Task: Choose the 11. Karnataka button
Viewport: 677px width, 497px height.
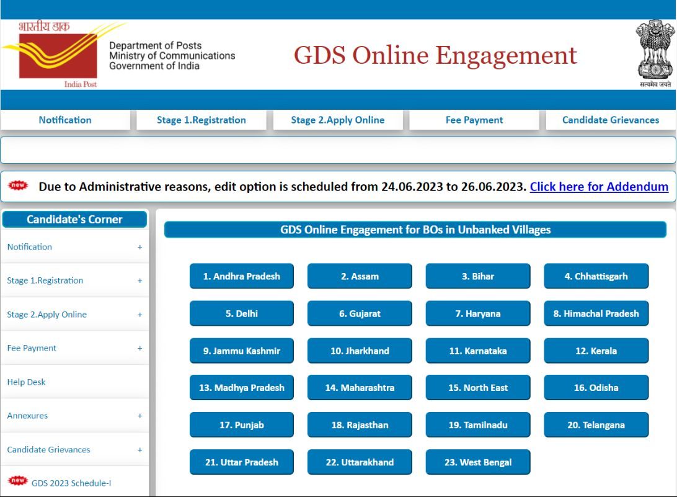Action: [x=478, y=351]
